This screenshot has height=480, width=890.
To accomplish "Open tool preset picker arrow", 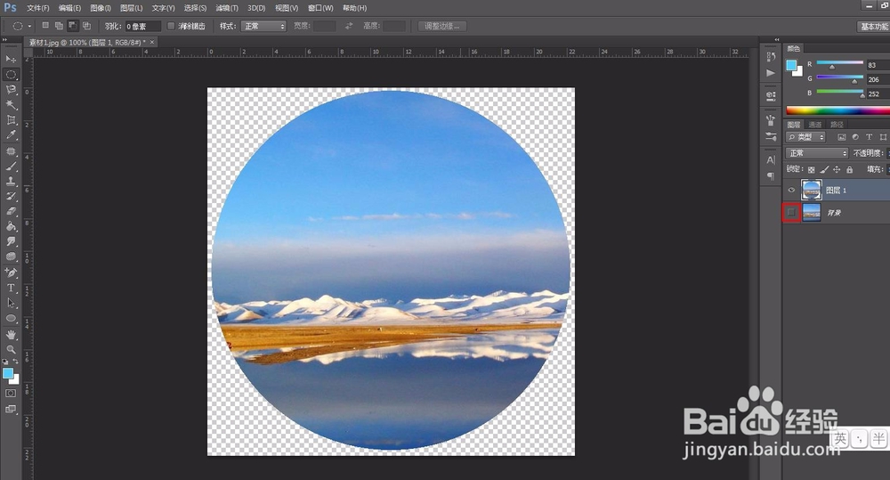I will pyautogui.click(x=29, y=26).
